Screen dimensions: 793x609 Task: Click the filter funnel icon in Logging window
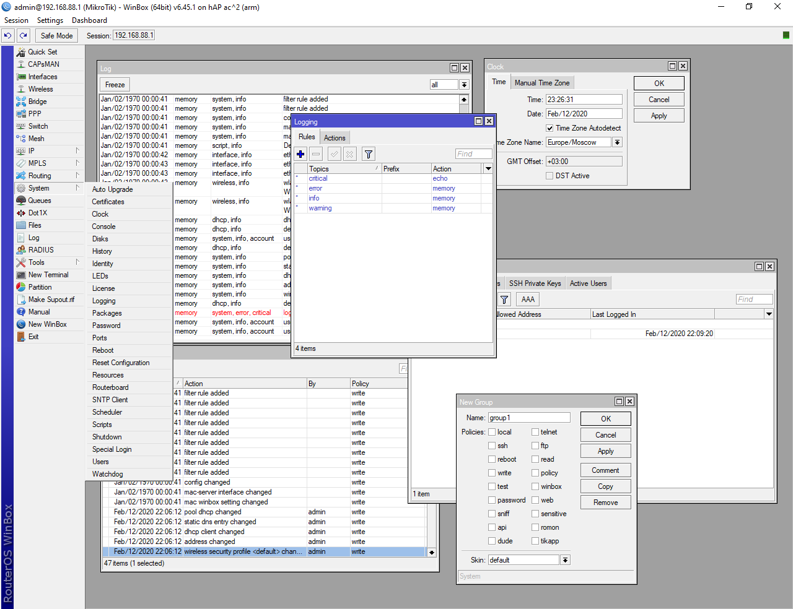[x=368, y=154]
